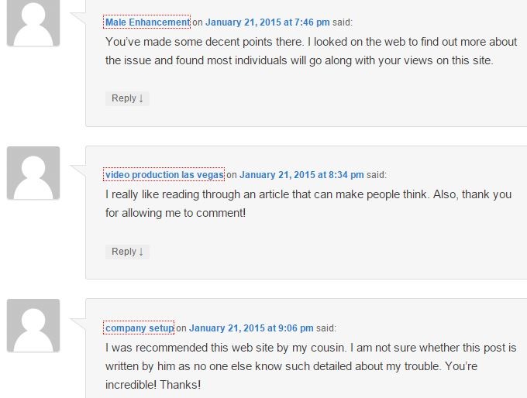This screenshot has height=398, width=527.
Task: Click the line "I was recommended this web site"
Action: (311, 348)
